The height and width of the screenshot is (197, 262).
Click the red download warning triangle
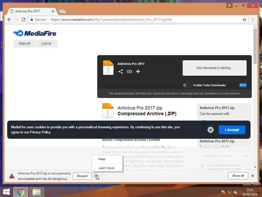pyautogui.click(x=12, y=176)
